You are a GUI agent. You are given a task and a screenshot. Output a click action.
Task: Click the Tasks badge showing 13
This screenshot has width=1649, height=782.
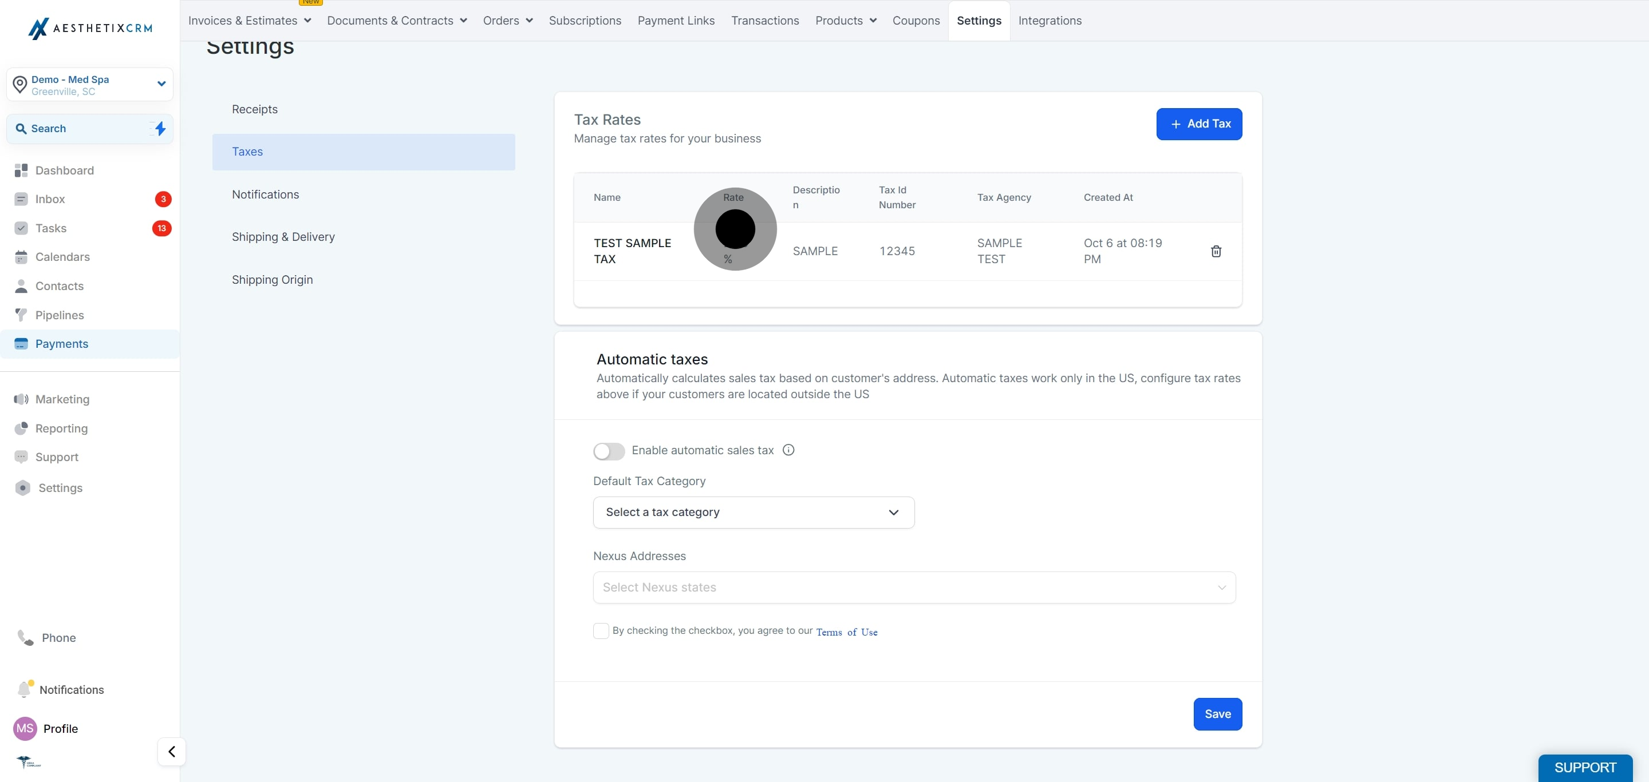[162, 228]
